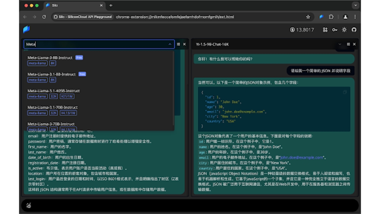Close the Silo browser tab

(x=101, y=5)
